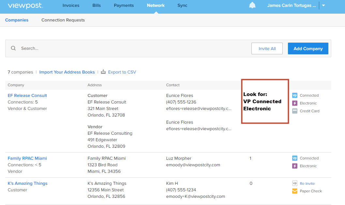Screen dimensions: 345x205
Task: Click '321 Main Street' address line
Action: click(x=103, y=108)
